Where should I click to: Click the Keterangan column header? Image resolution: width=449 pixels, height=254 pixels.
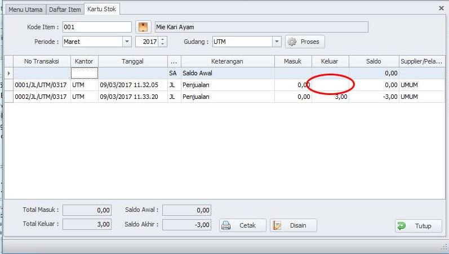[x=228, y=61]
